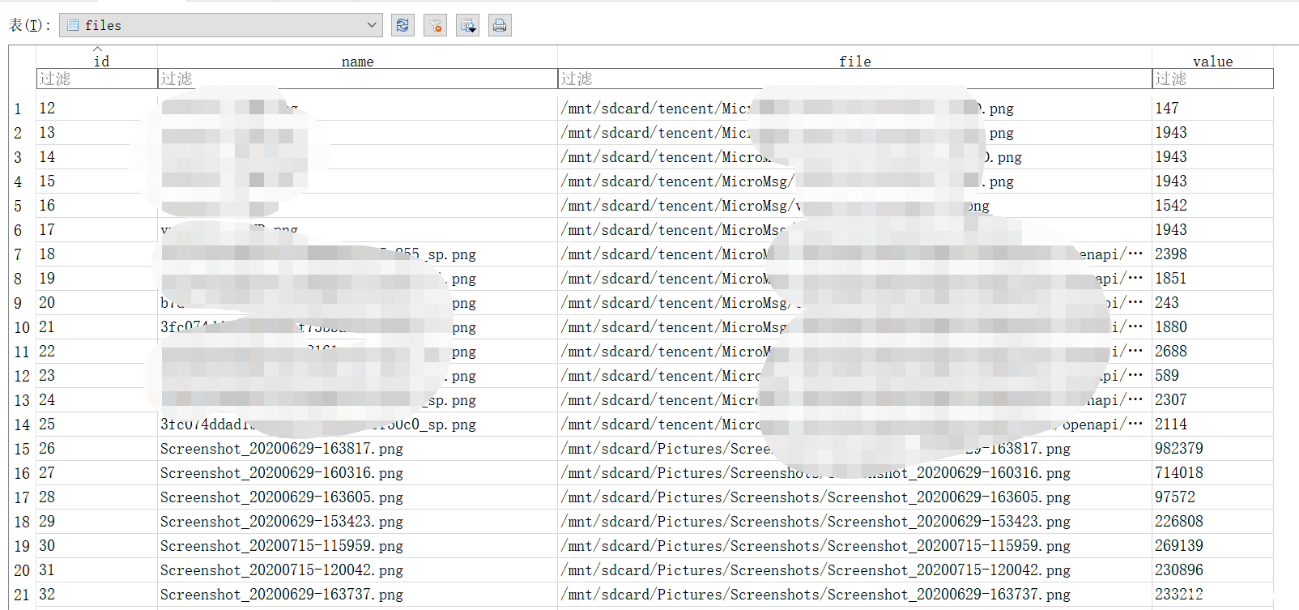The height and width of the screenshot is (610, 1299).
Task: Select the value cell 269139
Action: coord(1213,546)
